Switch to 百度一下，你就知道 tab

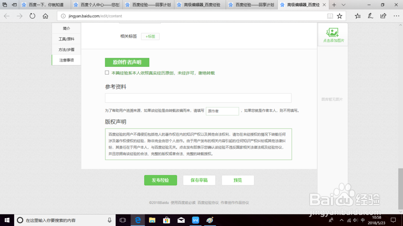coord(45,4)
